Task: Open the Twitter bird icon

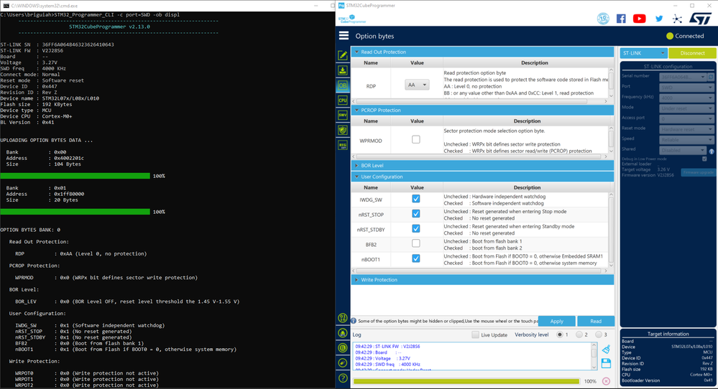Action: point(659,19)
